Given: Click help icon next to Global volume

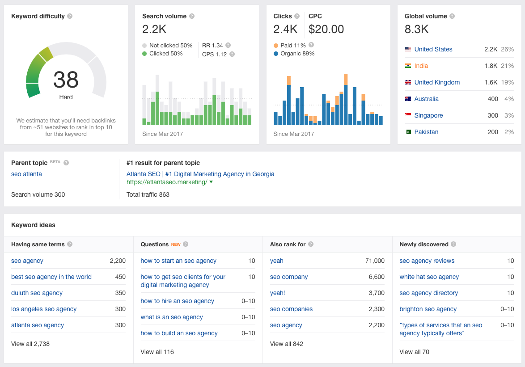Looking at the screenshot, I should click(452, 16).
